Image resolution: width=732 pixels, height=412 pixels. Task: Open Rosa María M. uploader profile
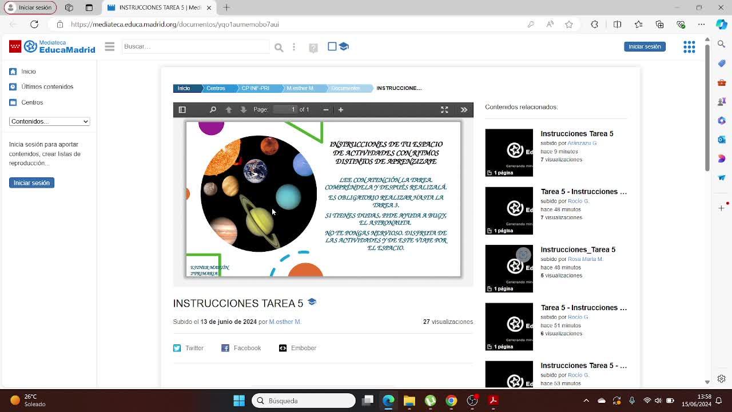(586, 259)
